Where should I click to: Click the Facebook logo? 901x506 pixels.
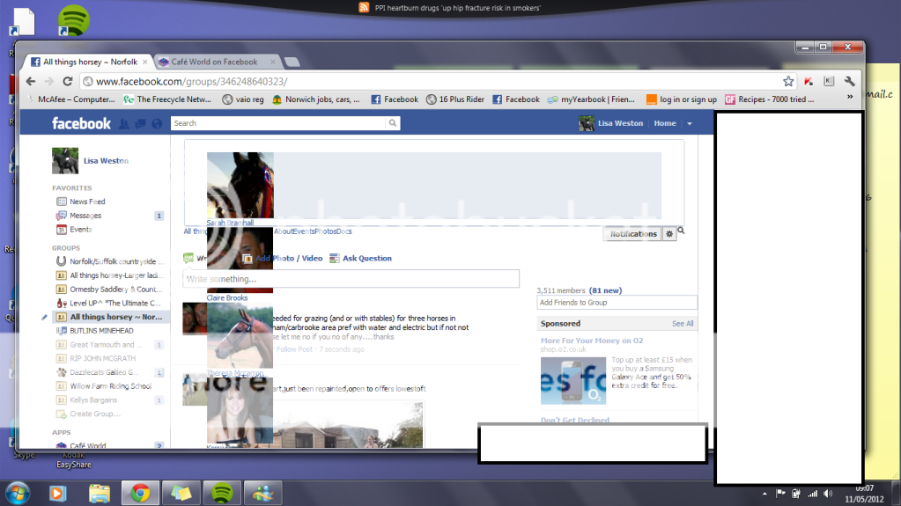81,123
